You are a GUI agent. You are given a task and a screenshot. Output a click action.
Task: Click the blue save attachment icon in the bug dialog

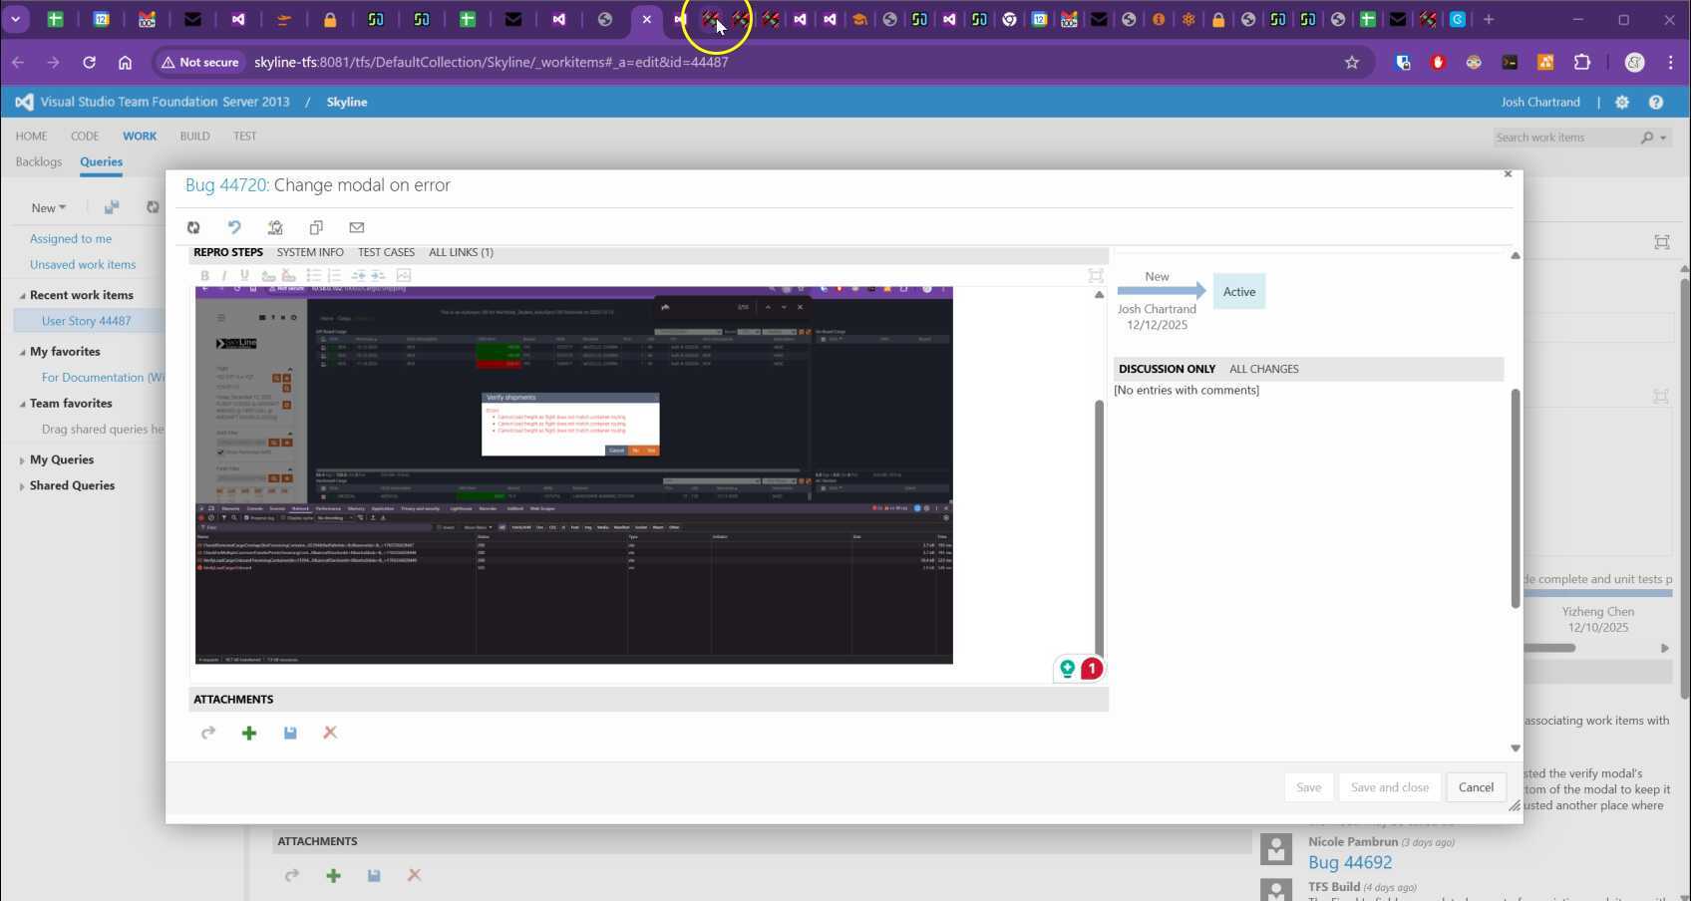coord(290,734)
